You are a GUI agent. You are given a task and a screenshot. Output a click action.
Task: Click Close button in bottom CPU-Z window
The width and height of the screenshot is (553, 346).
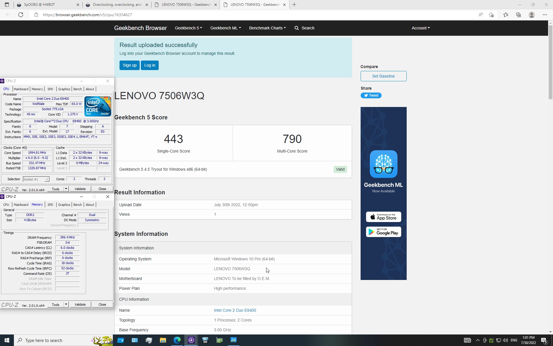tap(102, 304)
